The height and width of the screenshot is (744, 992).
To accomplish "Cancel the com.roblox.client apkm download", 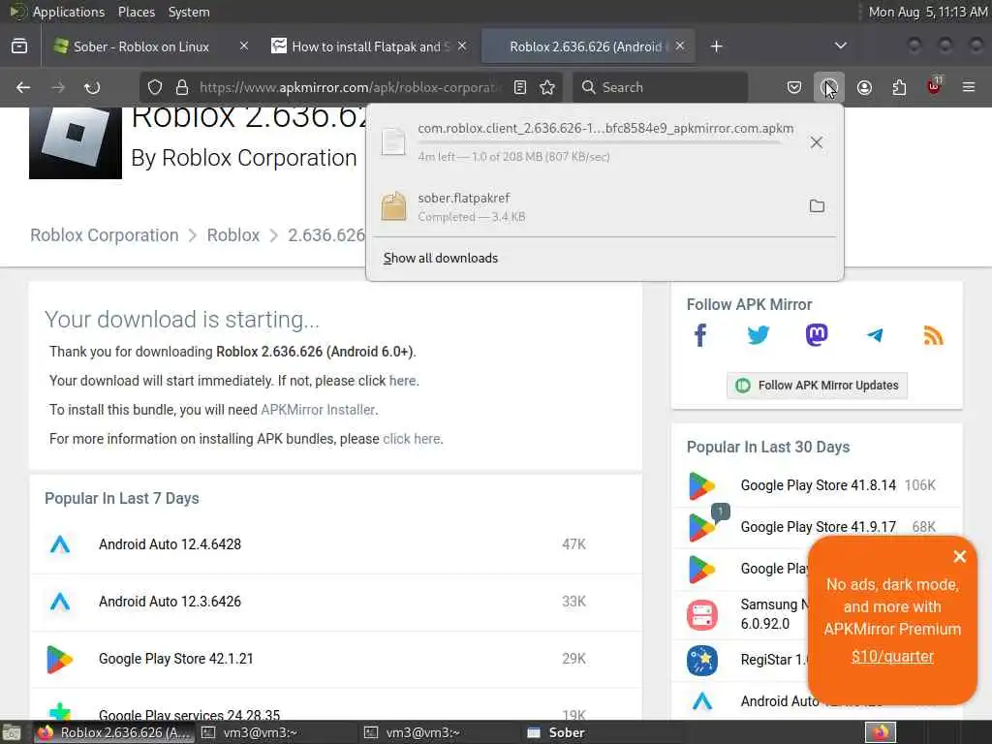I will tap(817, 142).
